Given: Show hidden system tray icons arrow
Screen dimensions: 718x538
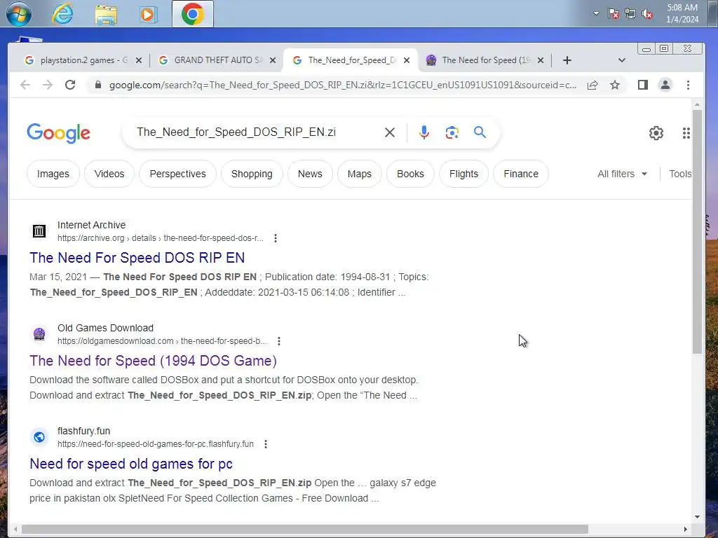Looking at the screenshot, I should [x=596, y=13].
